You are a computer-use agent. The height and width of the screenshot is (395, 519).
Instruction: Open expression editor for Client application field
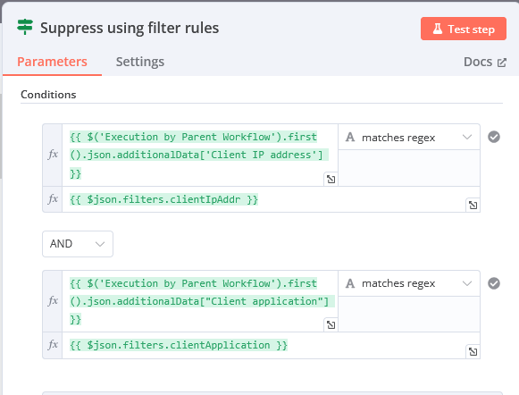pyautogui.click(x=331, y=325)
